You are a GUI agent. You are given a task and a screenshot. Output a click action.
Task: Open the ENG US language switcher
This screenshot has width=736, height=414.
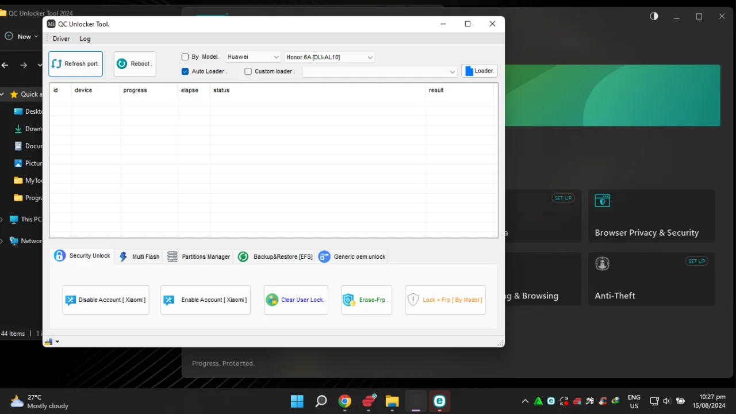point(634,401)
